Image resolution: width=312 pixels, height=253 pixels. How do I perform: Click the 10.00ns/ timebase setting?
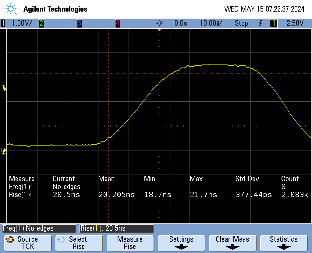(211, 23)
